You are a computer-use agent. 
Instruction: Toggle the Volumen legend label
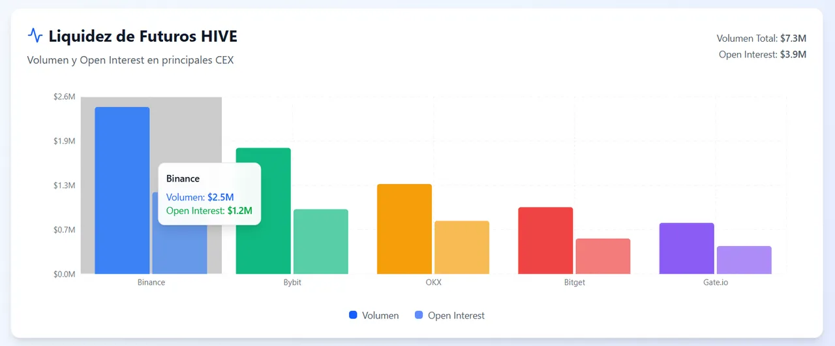click(380, 315)
